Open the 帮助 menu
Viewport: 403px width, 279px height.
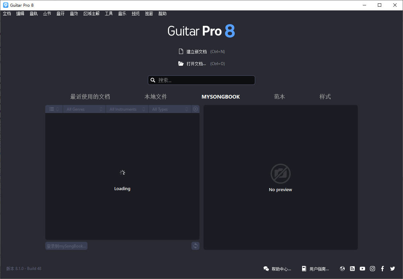tap(163, 14)
